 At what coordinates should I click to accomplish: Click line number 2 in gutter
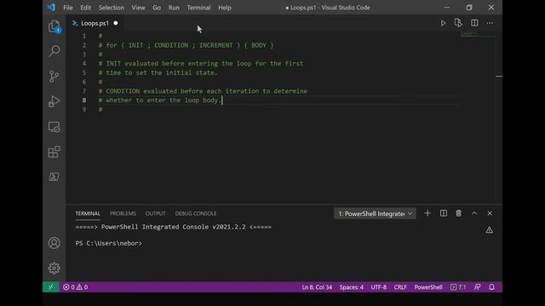84,45
